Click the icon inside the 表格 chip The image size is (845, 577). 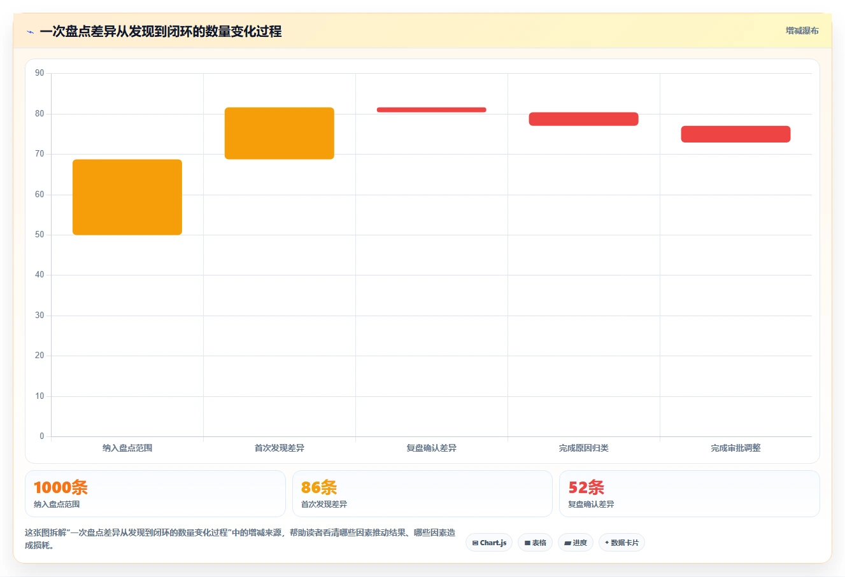coord(527,543)
